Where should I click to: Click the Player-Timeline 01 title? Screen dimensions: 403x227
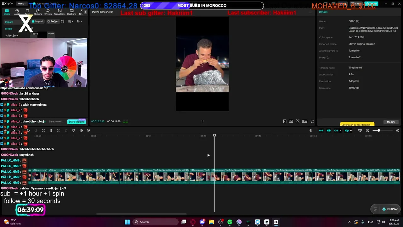click(x=103, y=12)
